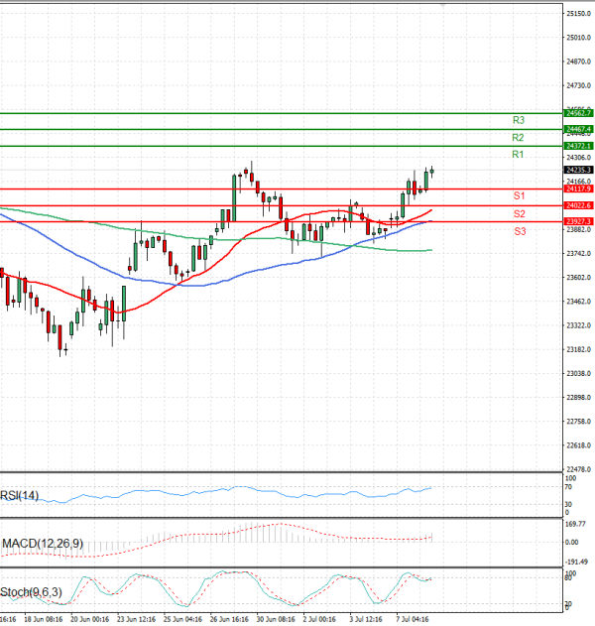Click the 23742.0 price axis value
Image resolution: width=595 pixels, height=626 pixels.
coord(579,254)
